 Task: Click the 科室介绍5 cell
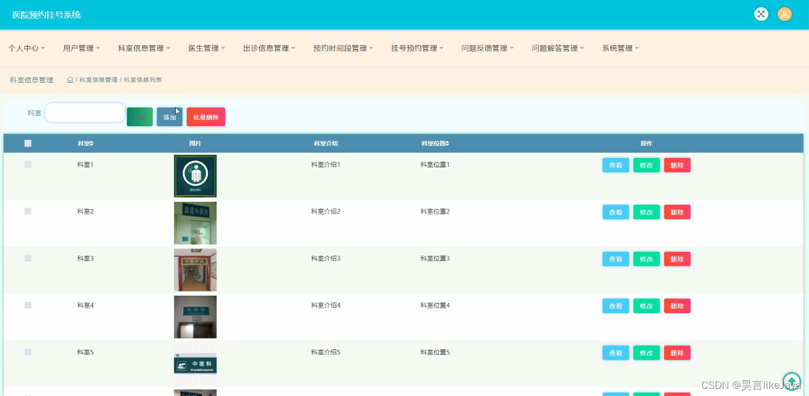[x=326, y=352]
